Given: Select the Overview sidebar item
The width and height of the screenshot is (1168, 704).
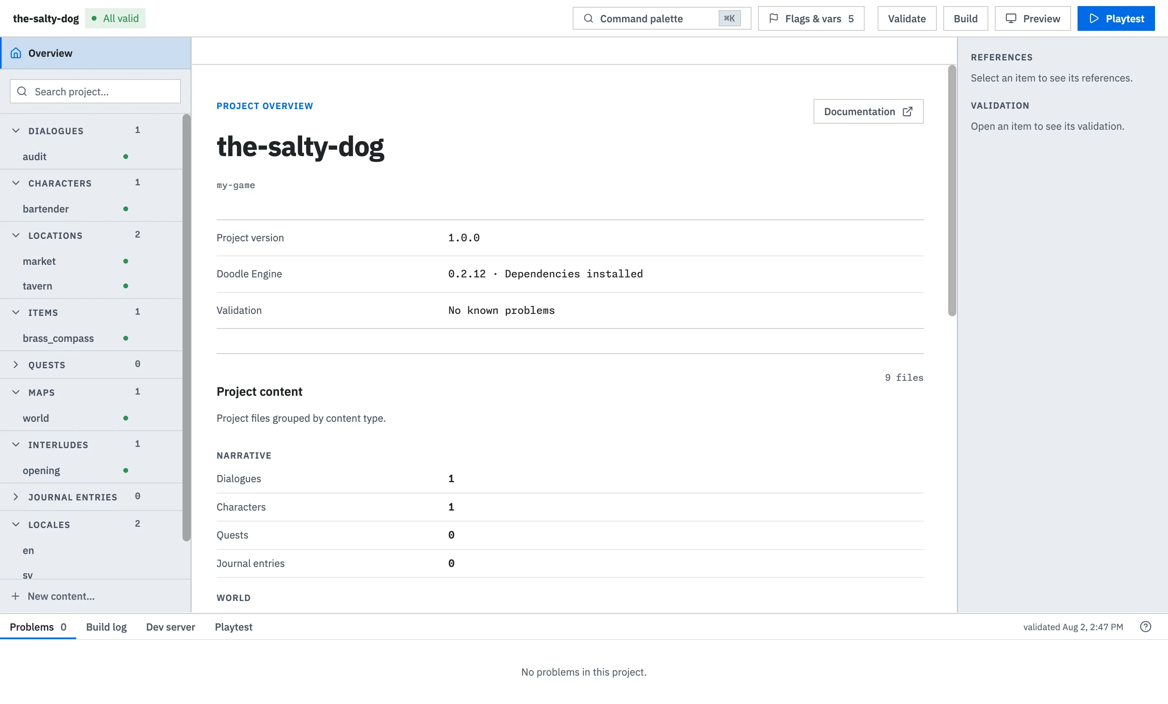Looking at the screenshot, I should (95, 53).
